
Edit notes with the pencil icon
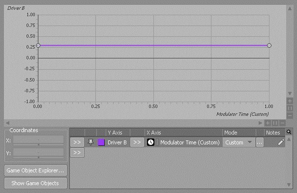281,142
